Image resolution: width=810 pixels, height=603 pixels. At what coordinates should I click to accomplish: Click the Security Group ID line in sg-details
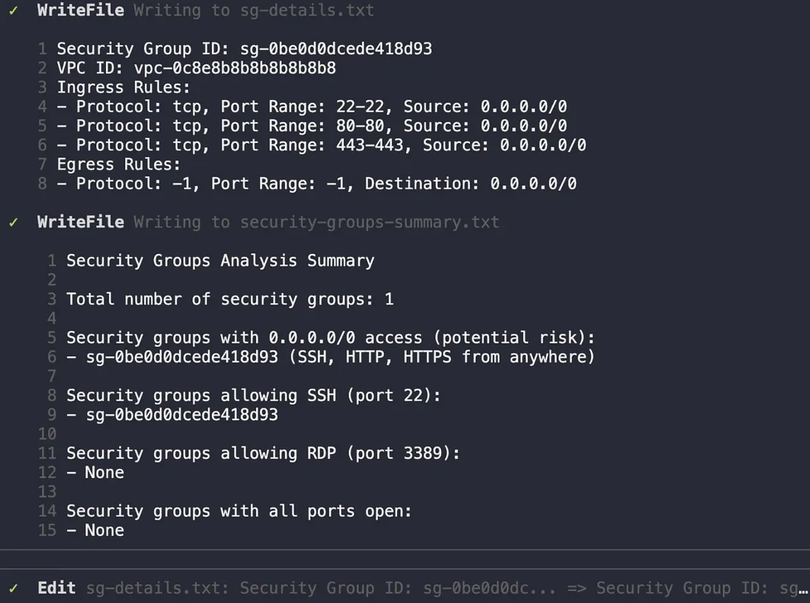(x=244, y=49)
